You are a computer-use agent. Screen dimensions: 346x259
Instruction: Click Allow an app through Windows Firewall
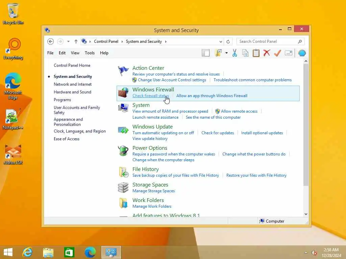tap(212, 96)
